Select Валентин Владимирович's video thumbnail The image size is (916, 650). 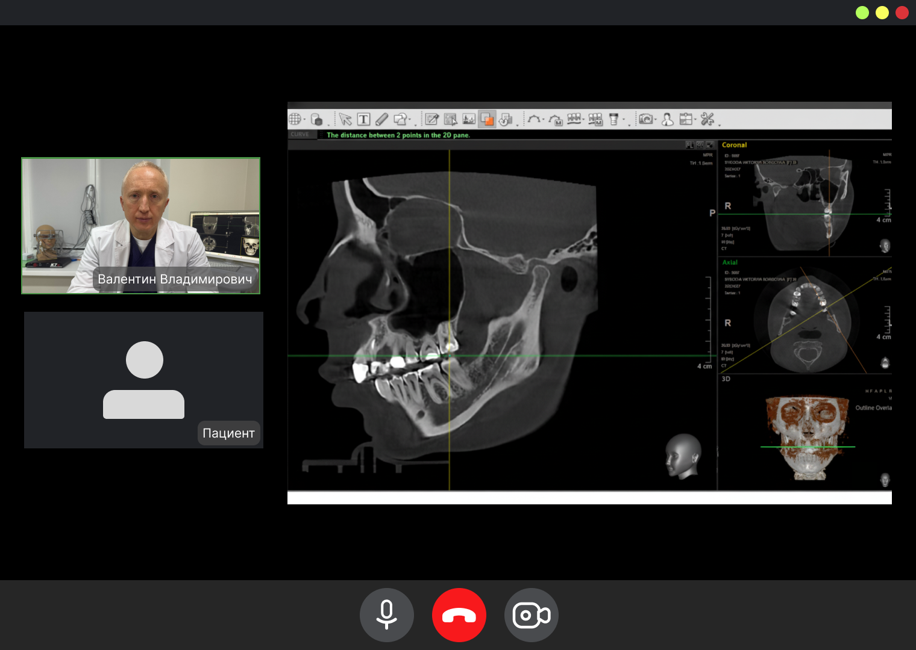[x=141, y=226]
